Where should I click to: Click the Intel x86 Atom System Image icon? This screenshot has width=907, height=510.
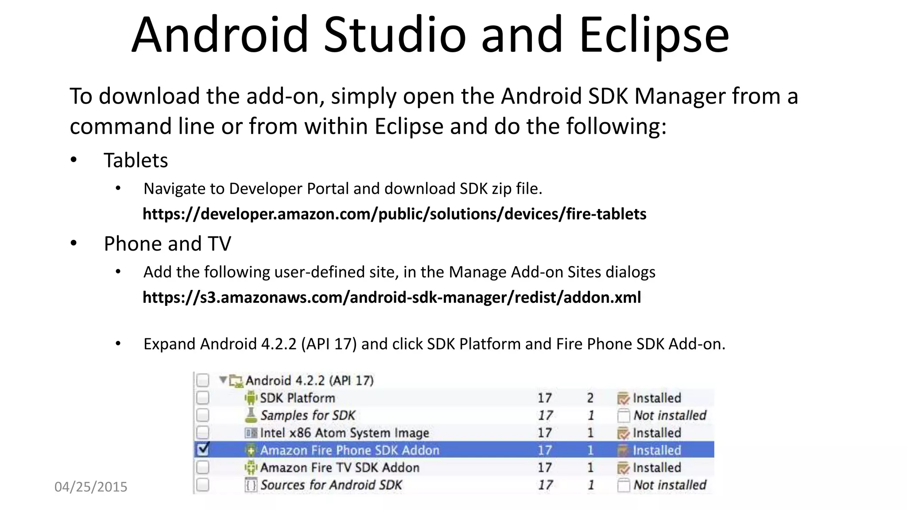pyautogui.click(x=251, y=433)
